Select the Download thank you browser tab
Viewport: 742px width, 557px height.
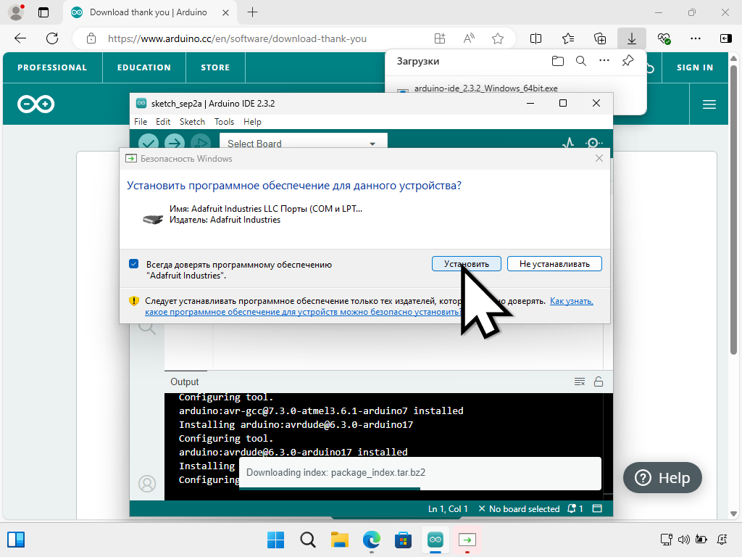(149, 13)
